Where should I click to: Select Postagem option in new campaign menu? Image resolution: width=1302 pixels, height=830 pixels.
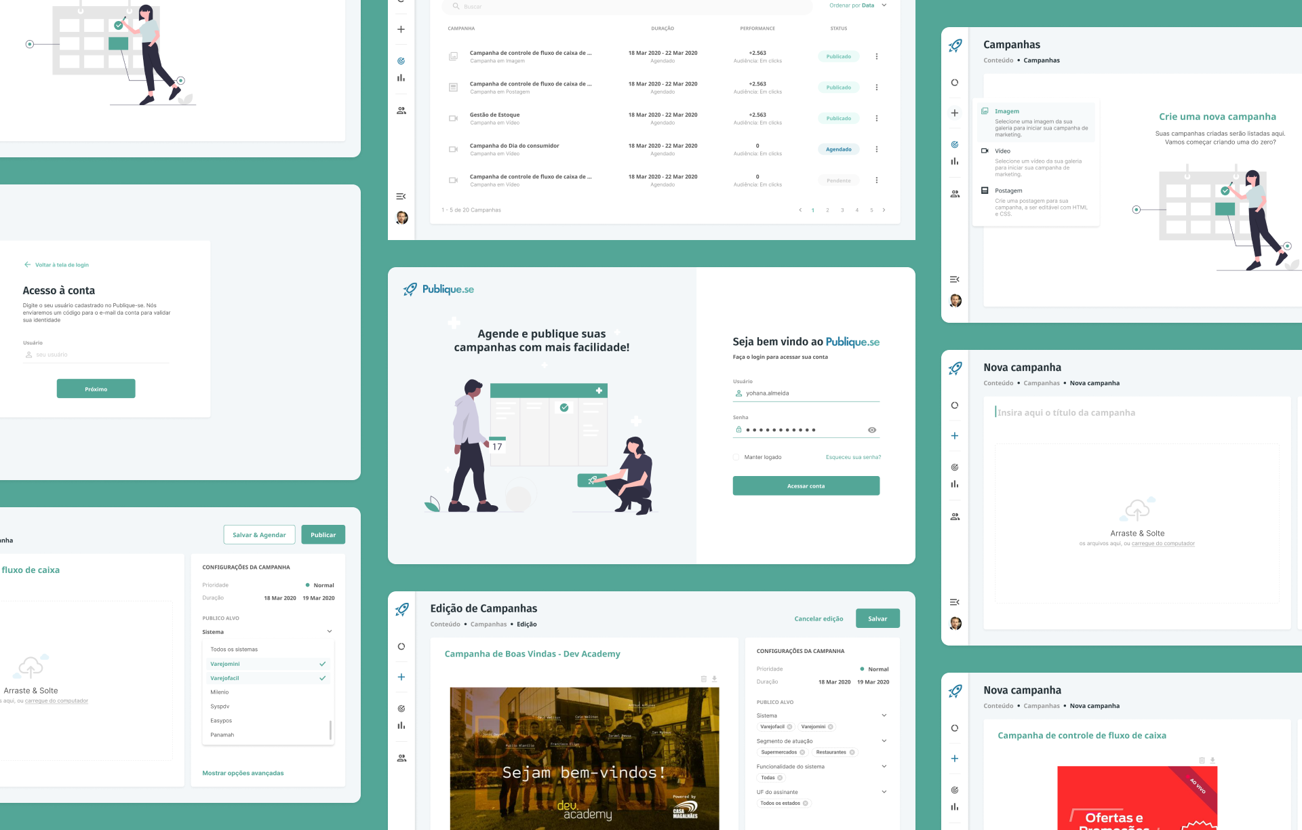pyautogui.click(x=1008, y=191)
